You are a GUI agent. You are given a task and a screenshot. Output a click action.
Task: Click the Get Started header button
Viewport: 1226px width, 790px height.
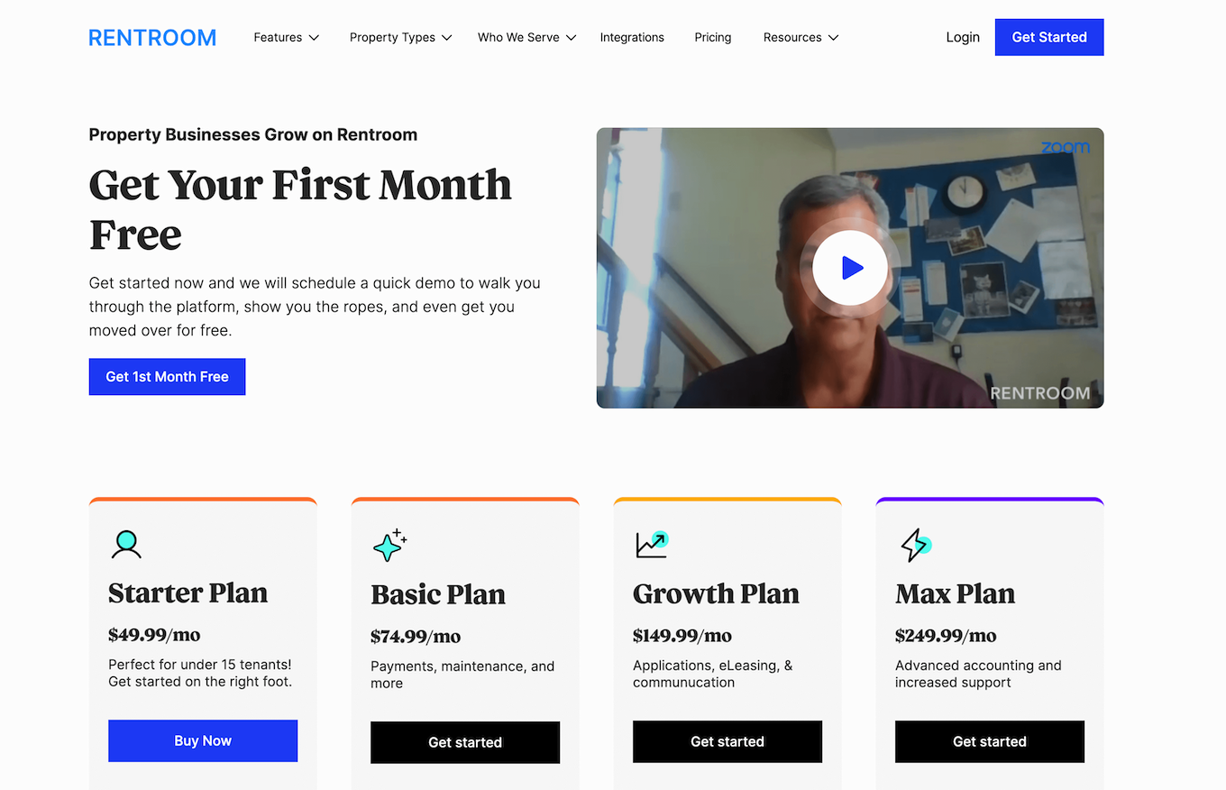coord(1048,37)
